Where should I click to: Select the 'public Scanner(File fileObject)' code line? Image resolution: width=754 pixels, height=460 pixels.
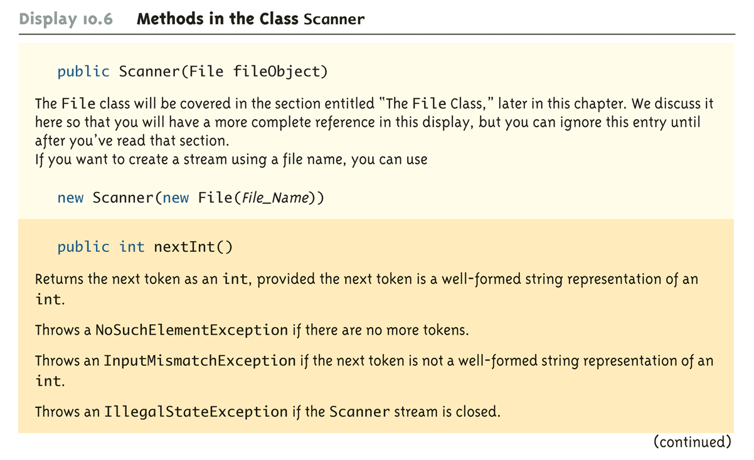point(193,71)
